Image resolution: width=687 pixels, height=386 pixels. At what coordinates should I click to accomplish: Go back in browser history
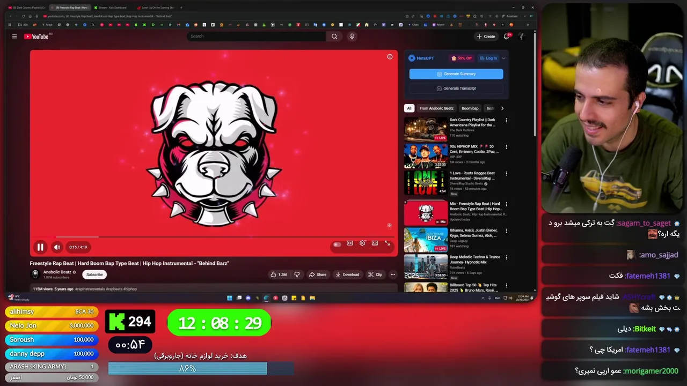click(10, 16)
